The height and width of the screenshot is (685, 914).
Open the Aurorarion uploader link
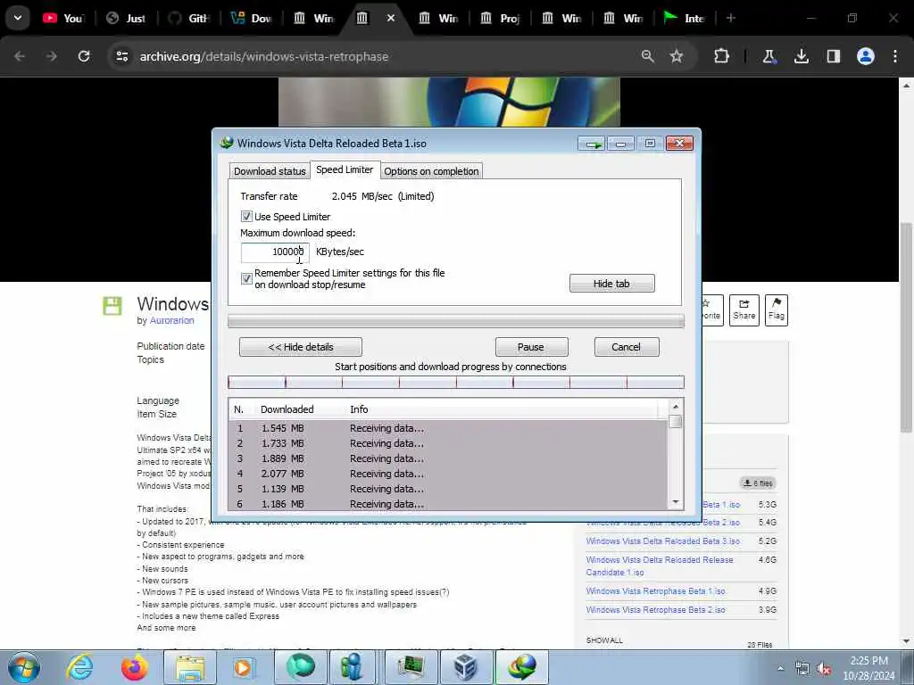[172, 320]
